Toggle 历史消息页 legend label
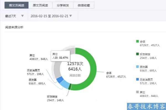Screen dimensions: 166x110 click(x=146, y=79)
